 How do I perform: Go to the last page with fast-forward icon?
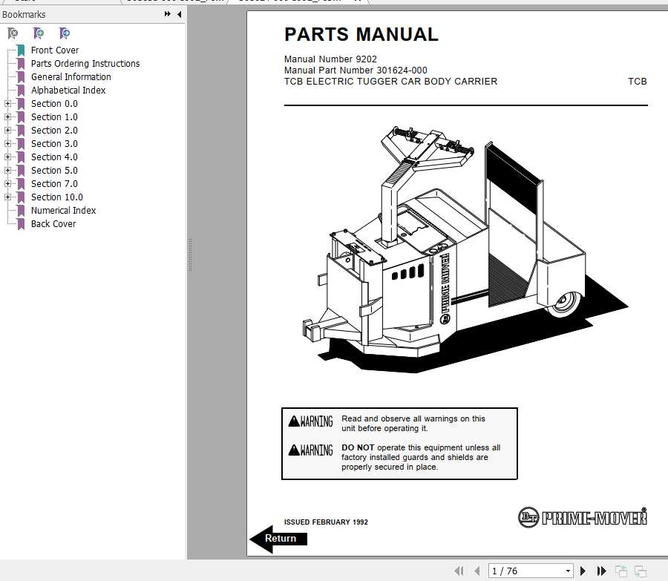click(601, 571)
